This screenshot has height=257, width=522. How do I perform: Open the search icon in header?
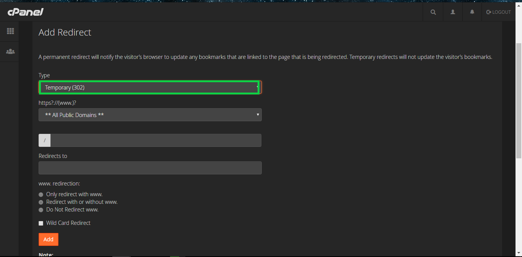[x=433, y=12]
